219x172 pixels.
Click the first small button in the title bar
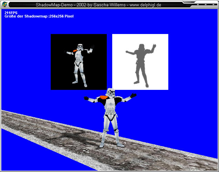tap(198, 5)
